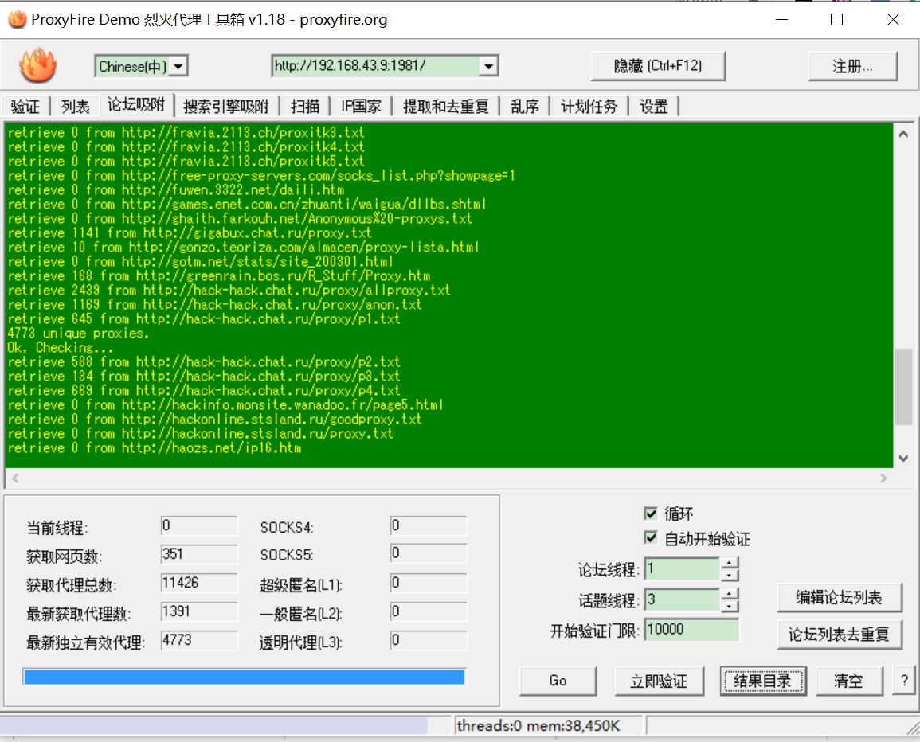Click the SOCKS5 count field
The width and height of the screenshot is (920, 742).
[429, 553]
